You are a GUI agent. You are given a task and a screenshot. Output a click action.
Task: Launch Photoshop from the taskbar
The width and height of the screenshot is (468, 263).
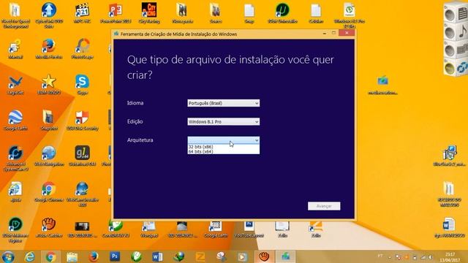(115, 256)
